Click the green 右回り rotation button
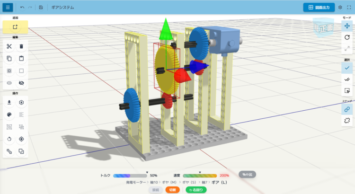This screenshot has height=194, width=355. pos(196,190)
